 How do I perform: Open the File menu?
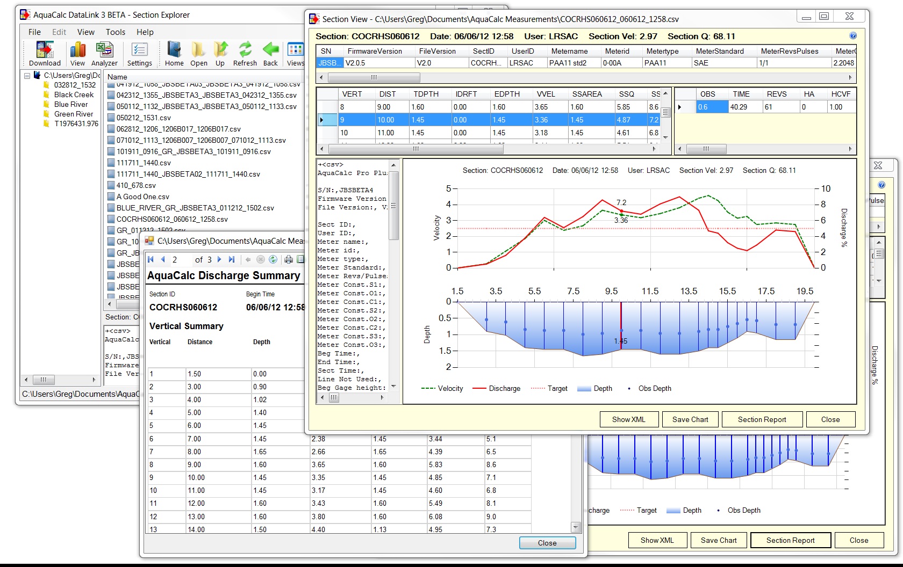34,32
